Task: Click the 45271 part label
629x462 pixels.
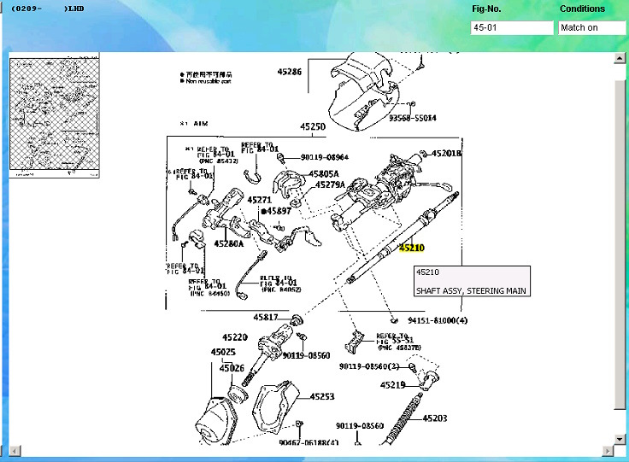Action: pos(260,200)
